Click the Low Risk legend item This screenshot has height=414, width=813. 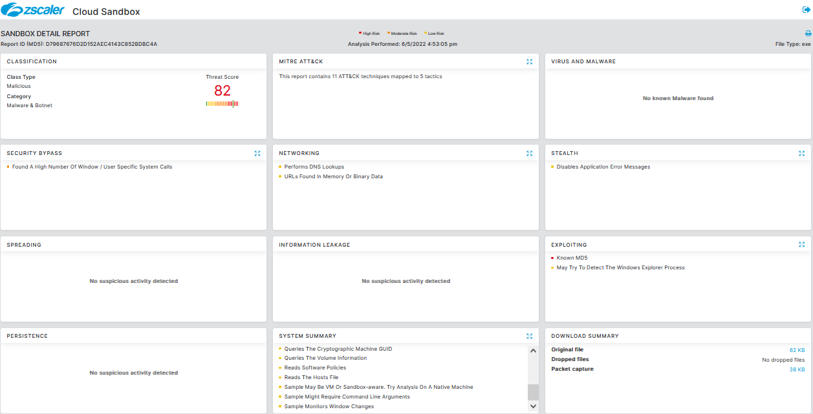[434, 33]
